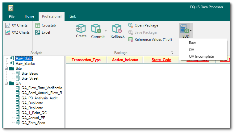Switch to the Home ribbon tab
This screenshot has height=133, width=235.
[29, 17]
